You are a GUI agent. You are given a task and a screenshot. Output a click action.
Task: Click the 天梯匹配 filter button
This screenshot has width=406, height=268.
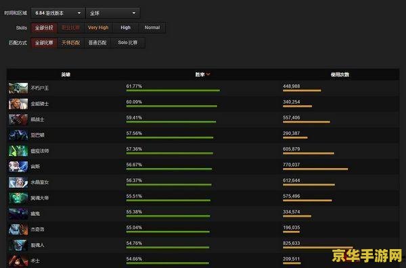click(x=70, y=43)
